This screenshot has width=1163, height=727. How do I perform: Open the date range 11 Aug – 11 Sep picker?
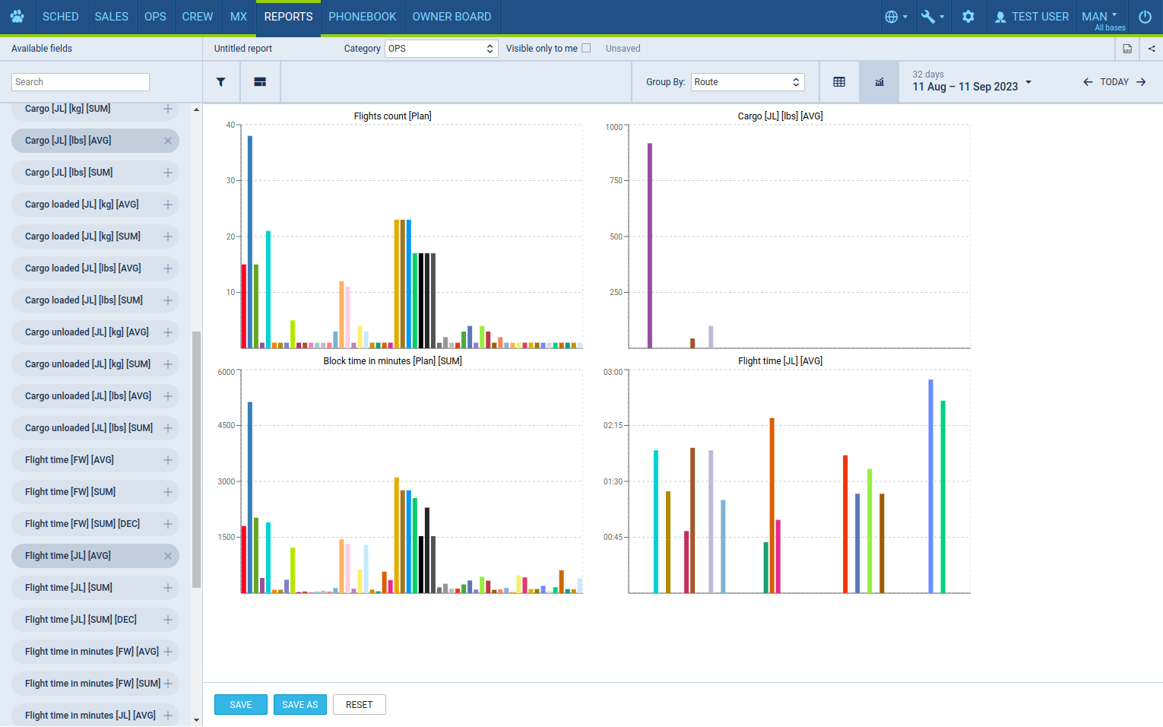pos(971,82)
